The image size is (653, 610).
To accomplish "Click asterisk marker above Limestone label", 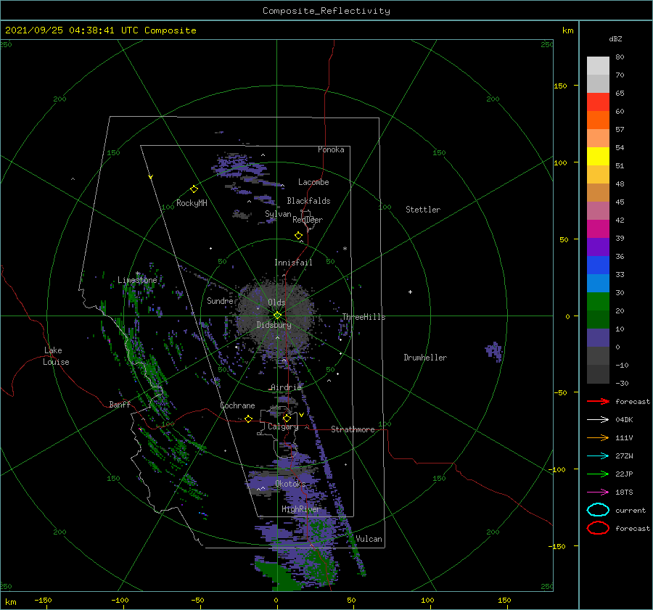I will (x=137, y=274).
